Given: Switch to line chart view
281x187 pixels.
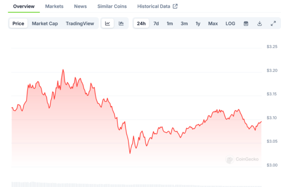Looking at the screenshot, I should (107, 24).
